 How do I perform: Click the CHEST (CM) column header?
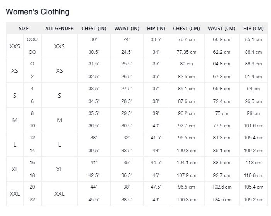point(186,28)
